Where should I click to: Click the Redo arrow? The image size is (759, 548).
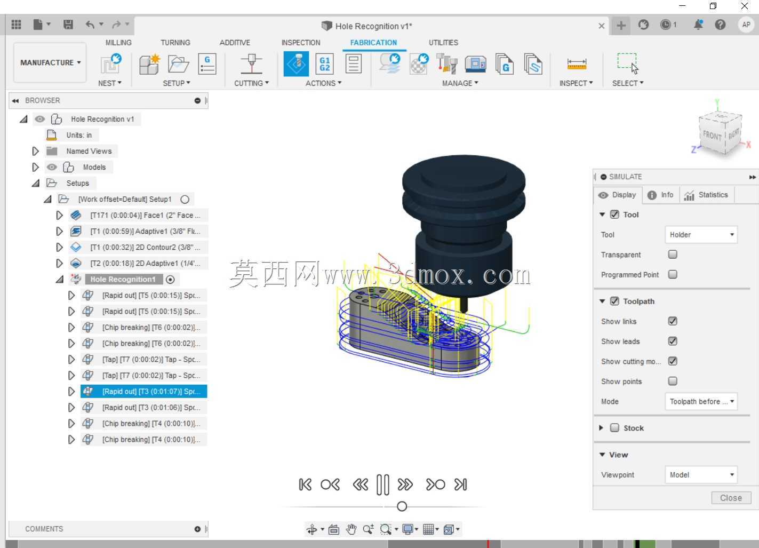116,25
